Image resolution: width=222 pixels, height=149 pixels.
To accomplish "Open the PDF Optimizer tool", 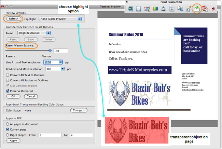I will point(205,9).
